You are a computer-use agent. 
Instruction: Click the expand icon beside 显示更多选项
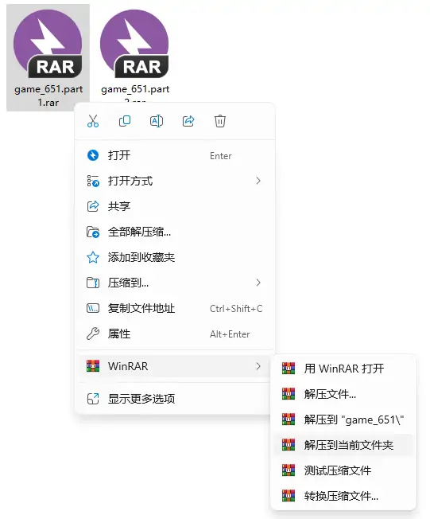(x=93, y=399)
